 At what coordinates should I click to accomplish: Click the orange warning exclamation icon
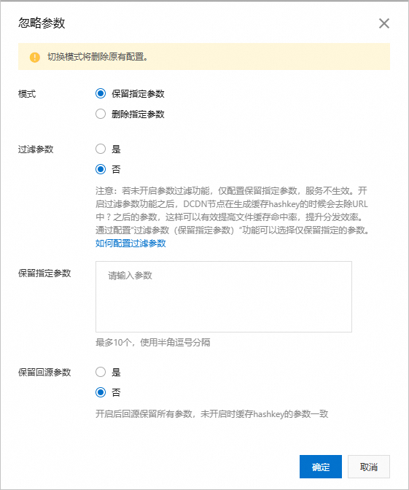click(35, 57)
